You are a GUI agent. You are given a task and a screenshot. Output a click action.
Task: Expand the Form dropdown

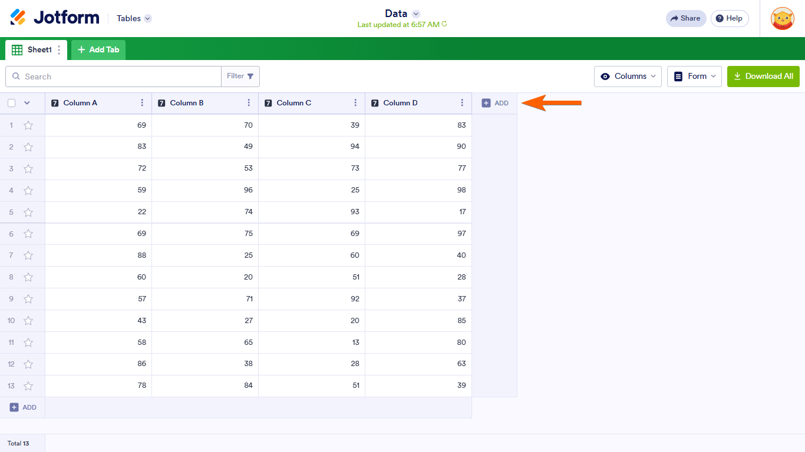point(694,77)
